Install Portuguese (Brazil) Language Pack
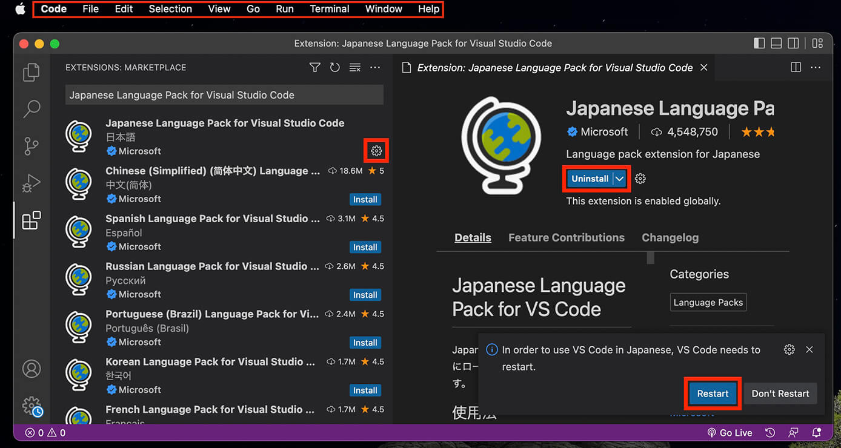Image resolution: width=841 pixels, height=448 pixels. click(365, 343)
